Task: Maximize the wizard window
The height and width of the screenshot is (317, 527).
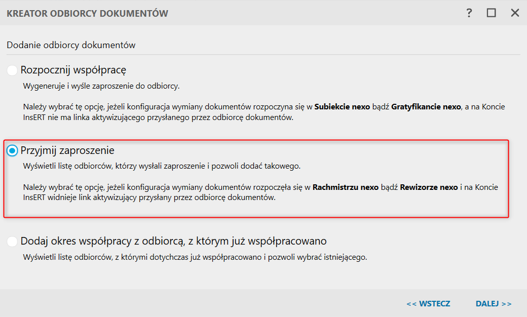Action: coord(491,13)
